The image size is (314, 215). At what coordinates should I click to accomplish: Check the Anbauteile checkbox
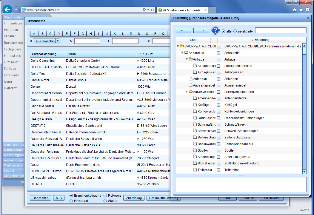pyautogui.click(x=219, y=53)
